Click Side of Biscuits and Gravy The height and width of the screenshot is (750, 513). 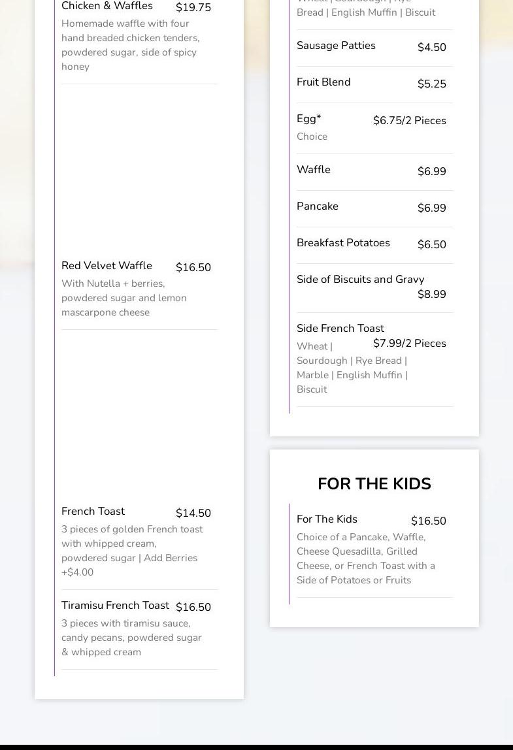coord(360,280)
